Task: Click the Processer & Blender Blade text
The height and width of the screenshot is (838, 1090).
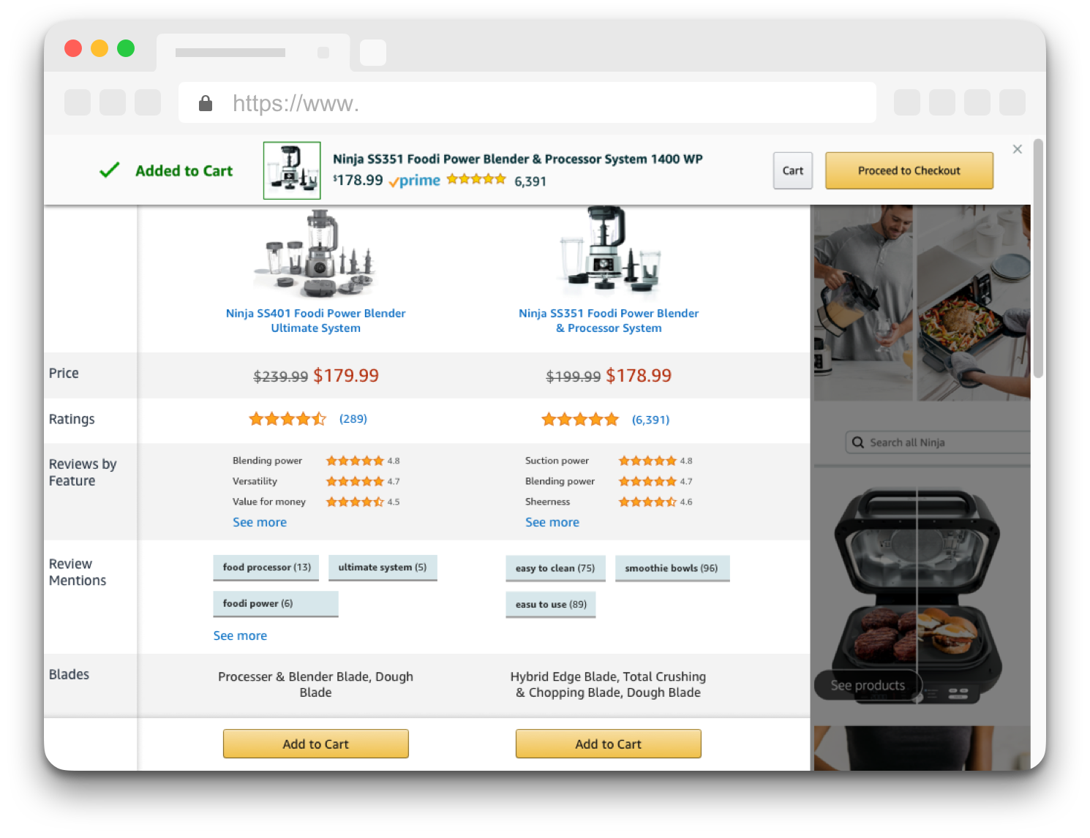Action: [316, 684]
